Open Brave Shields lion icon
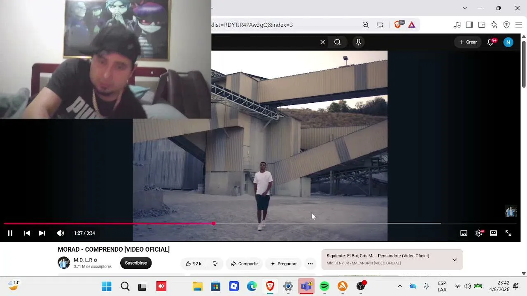The width and height of the screenshot is (527, 296). tap(398, 25)
